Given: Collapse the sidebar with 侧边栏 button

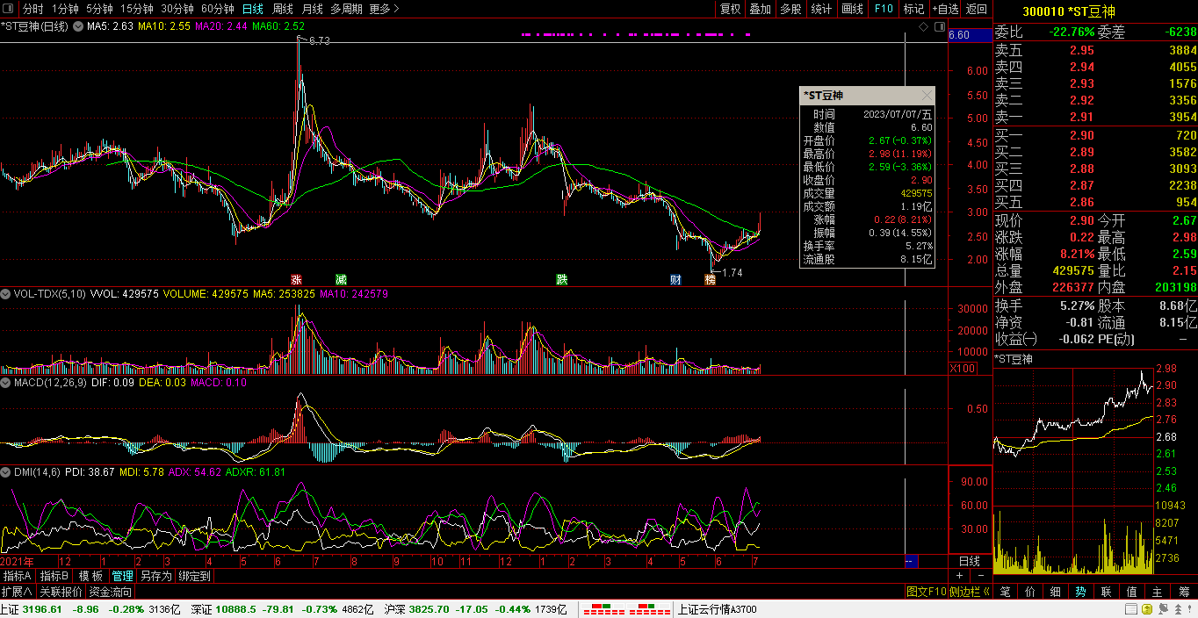Looking at the screenshot, I should tap(970, 592).
